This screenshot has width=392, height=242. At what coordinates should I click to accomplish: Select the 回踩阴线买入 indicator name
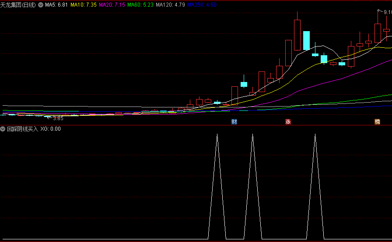[x=22, y=129]
